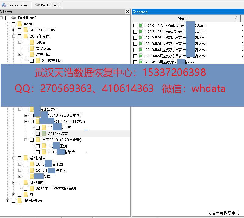This screenshot has height=218, width=244.
Task: Switch to the Device view tab
Action: click(x=15, y=5)
